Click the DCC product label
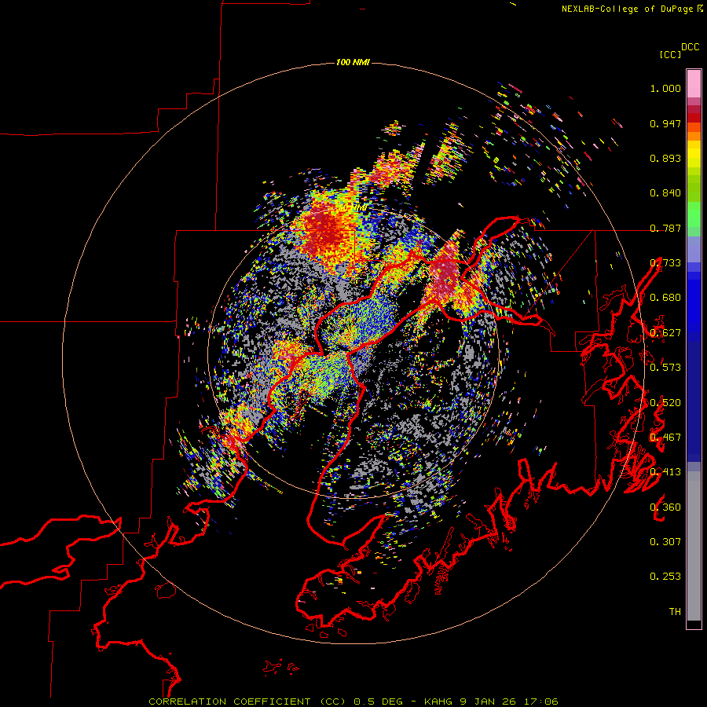 click(691, 47)
